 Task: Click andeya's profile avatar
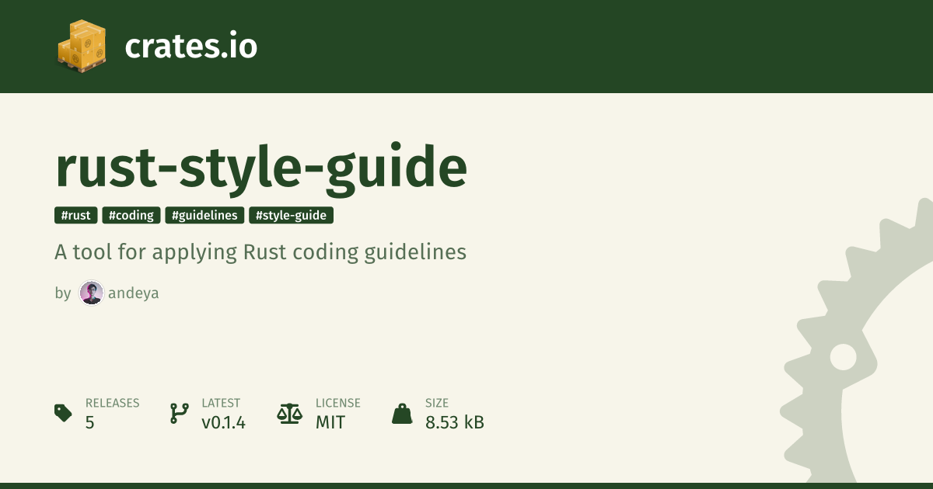point(91,293)
